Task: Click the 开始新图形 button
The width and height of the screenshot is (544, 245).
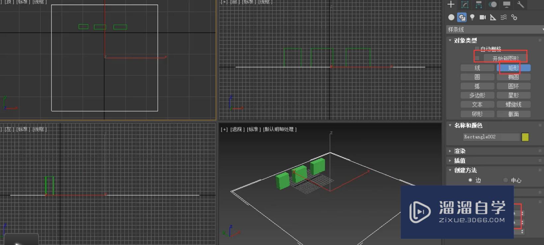Action: (505, 58)
